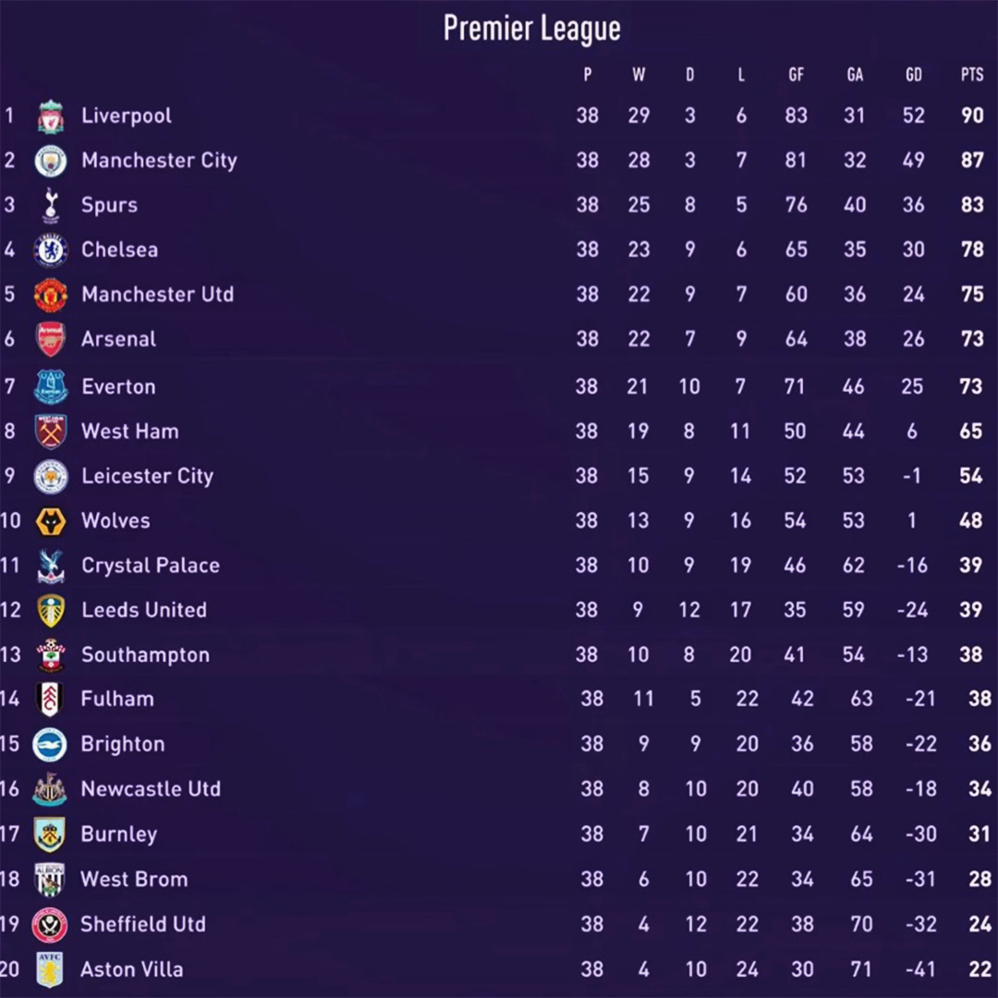This screenshot has width=998, height=998.
Task: Select the Newcastle Utd row name
Action: click(x=151, y=789)
